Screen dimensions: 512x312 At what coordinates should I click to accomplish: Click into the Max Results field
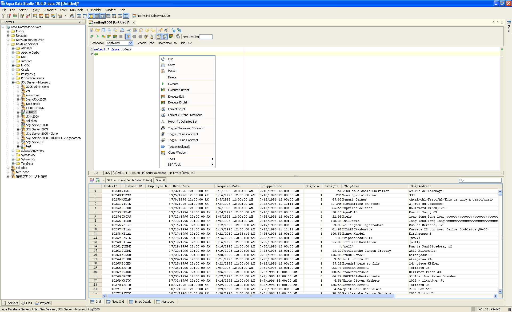[206, 37]
